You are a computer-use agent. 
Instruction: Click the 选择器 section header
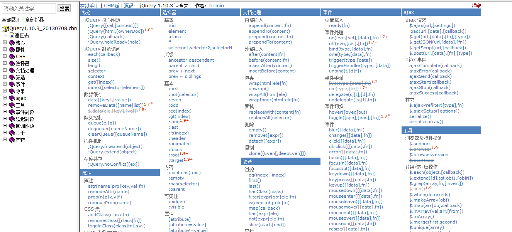(200, 12)
